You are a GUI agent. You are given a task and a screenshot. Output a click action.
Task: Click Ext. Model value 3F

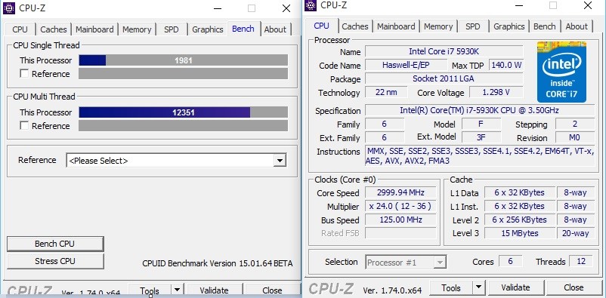pyautogui.click(x=481, y=137)
